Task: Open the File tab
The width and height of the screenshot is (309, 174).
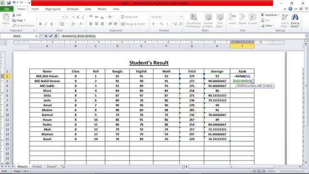Action: (7, 9)
